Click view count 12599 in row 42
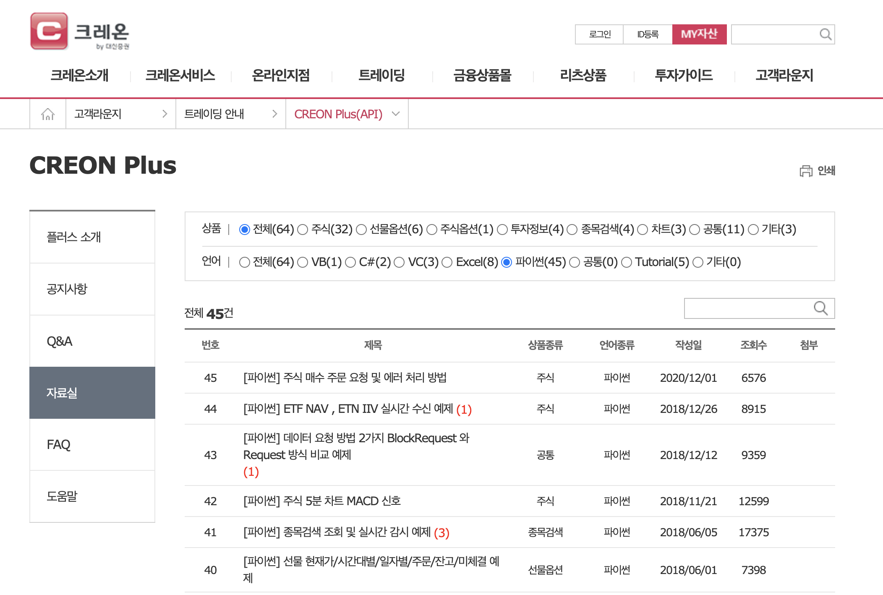 pos(753,501)
